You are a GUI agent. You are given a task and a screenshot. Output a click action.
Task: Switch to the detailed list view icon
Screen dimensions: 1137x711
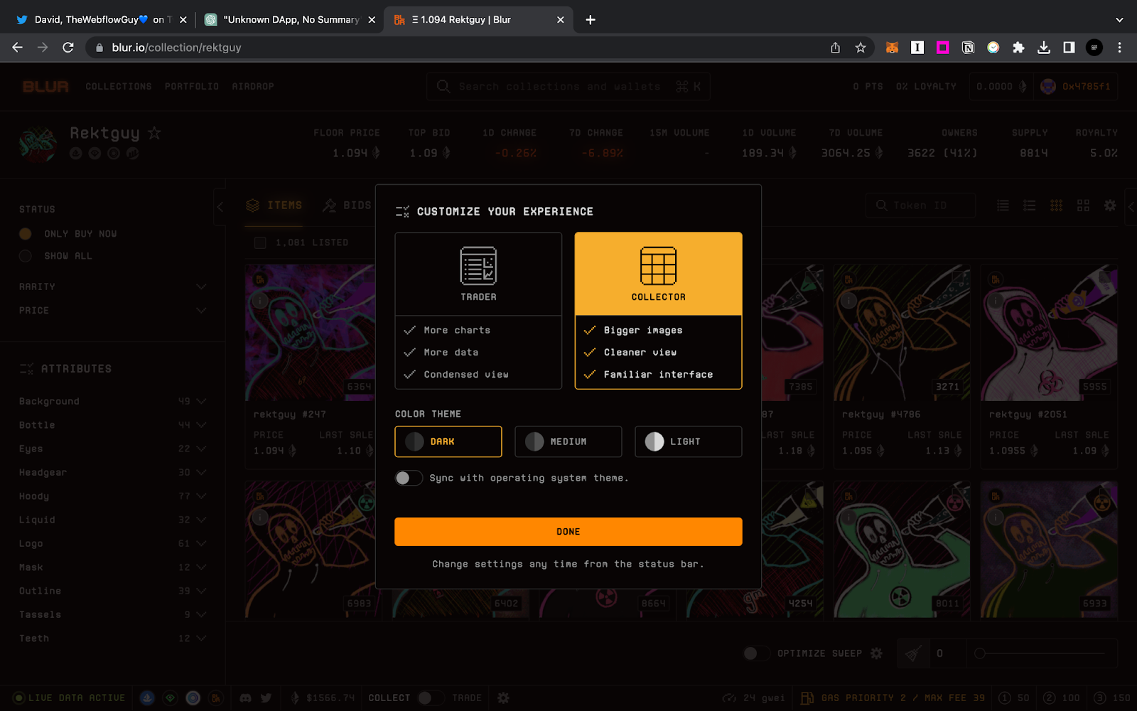[1029, 205]
